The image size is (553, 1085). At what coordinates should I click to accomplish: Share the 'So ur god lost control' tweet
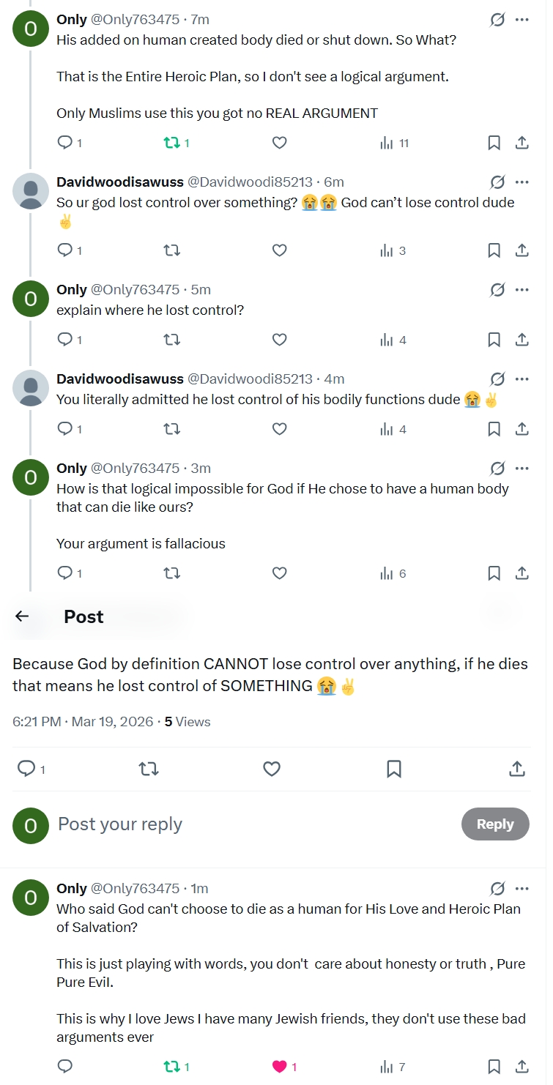(522, 251)
